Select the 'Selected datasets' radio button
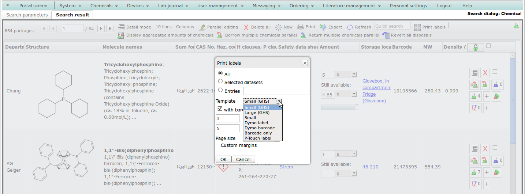The image size is (525, 194). point(220,81)
